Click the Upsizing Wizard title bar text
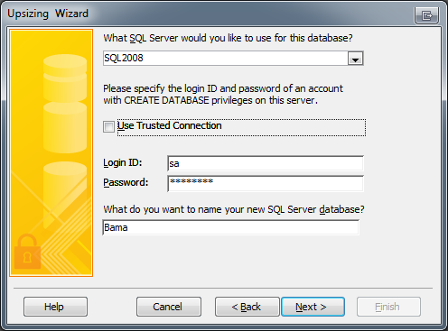 point(48,14)
